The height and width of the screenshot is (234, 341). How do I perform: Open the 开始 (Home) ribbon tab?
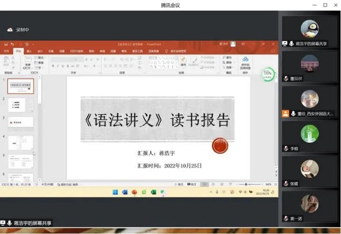tap(18, 51)
